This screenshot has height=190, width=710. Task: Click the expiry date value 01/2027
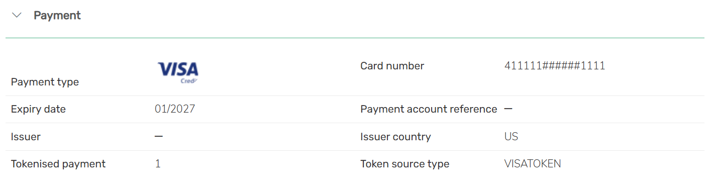click(175, 109)
